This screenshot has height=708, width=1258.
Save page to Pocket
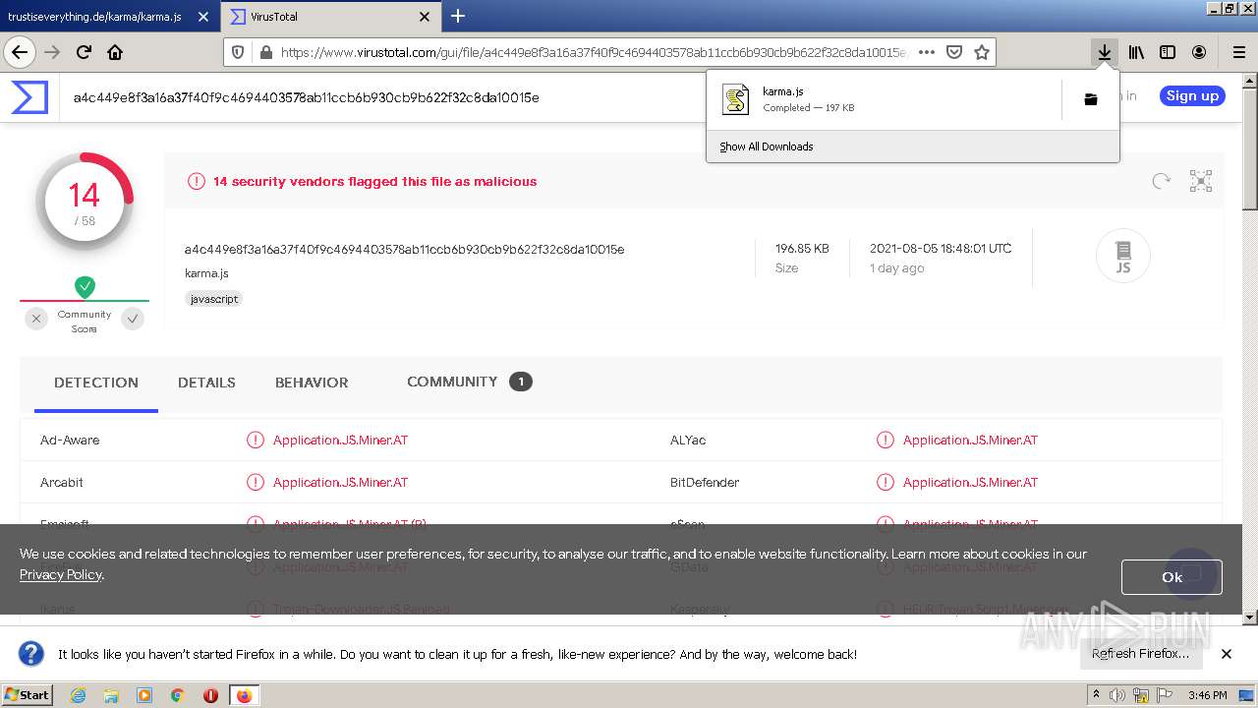(953, 52)
